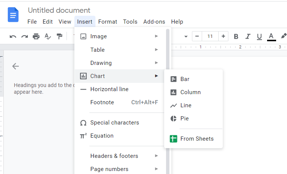Click the font size input field
Image resolution: width=287 pixels, height=174 pixels.
[x=210, y=36]
